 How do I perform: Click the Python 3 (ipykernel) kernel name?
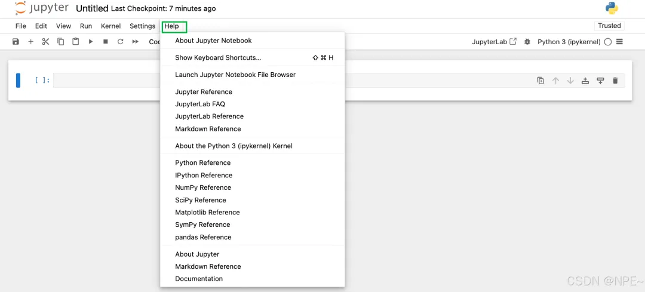569,42
